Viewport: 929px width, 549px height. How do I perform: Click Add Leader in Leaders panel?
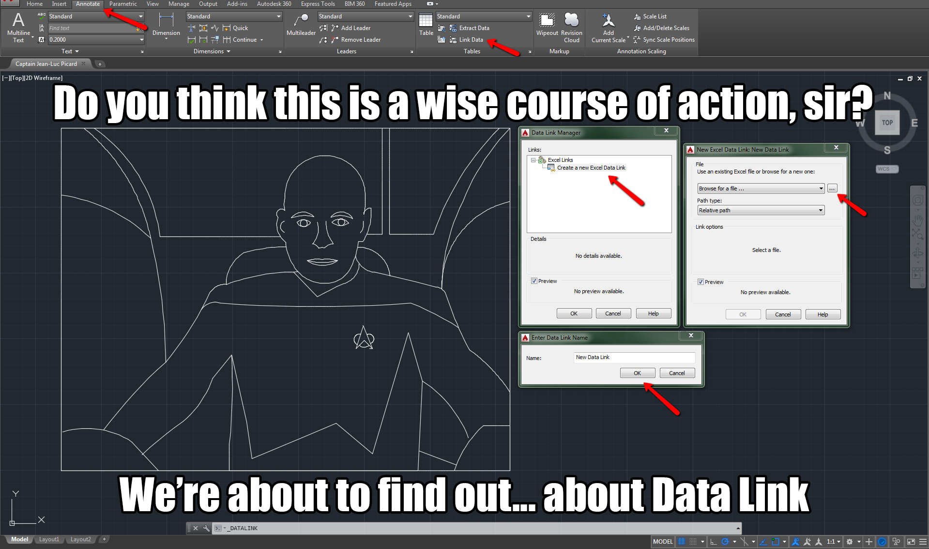click(351, 28)
